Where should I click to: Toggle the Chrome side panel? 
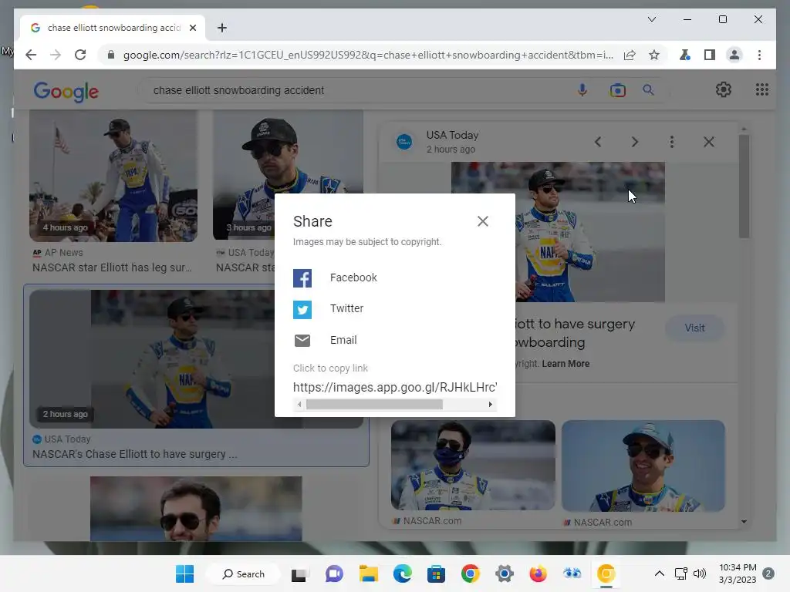710,55
